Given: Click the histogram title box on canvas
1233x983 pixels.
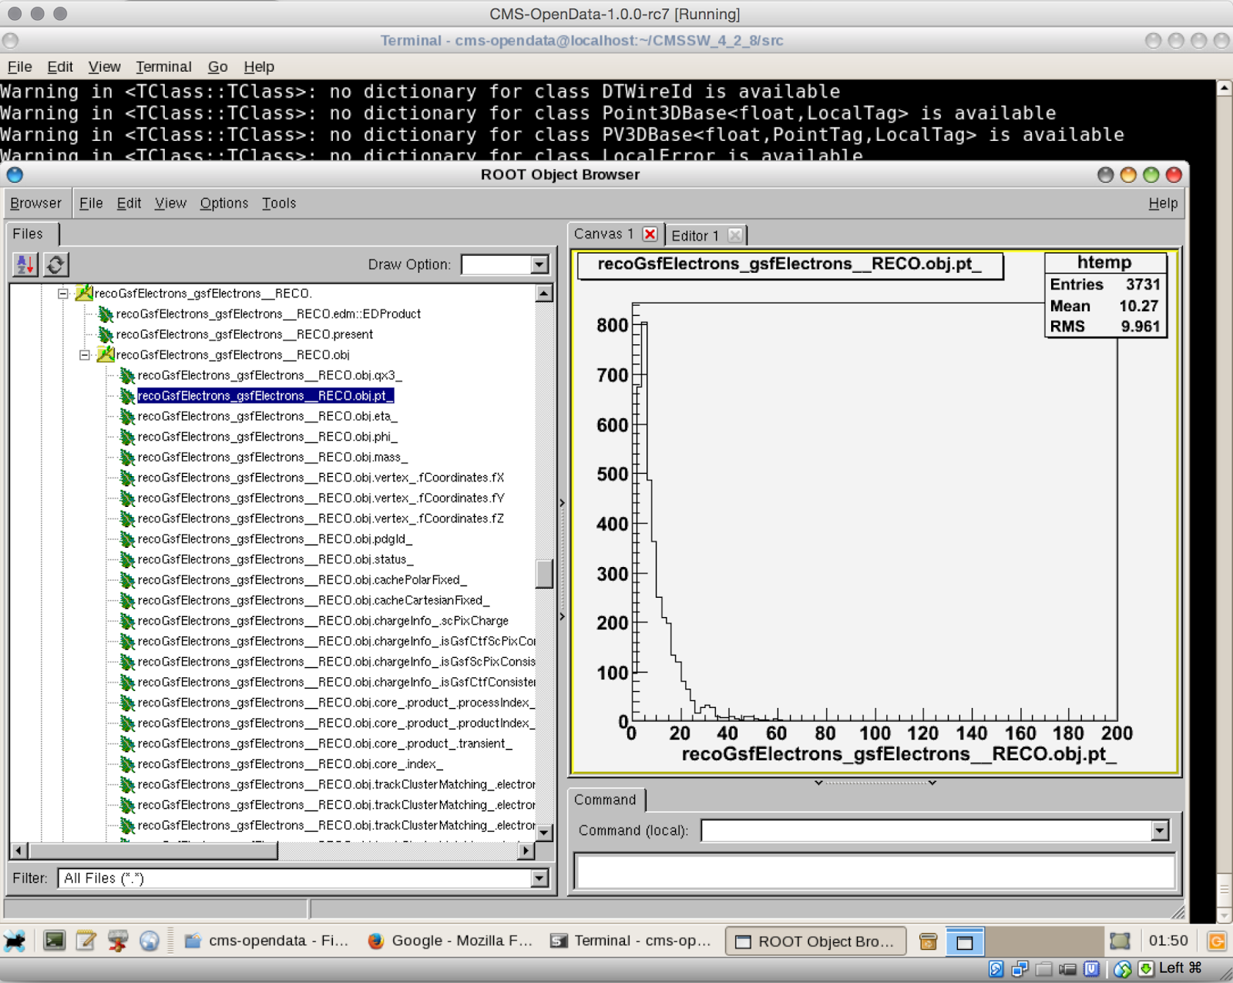Looking at the screenshot, I should point(790,265).
